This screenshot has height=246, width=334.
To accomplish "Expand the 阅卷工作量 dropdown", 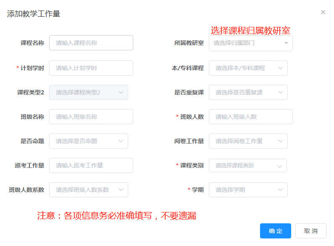I will pos(248,141).
